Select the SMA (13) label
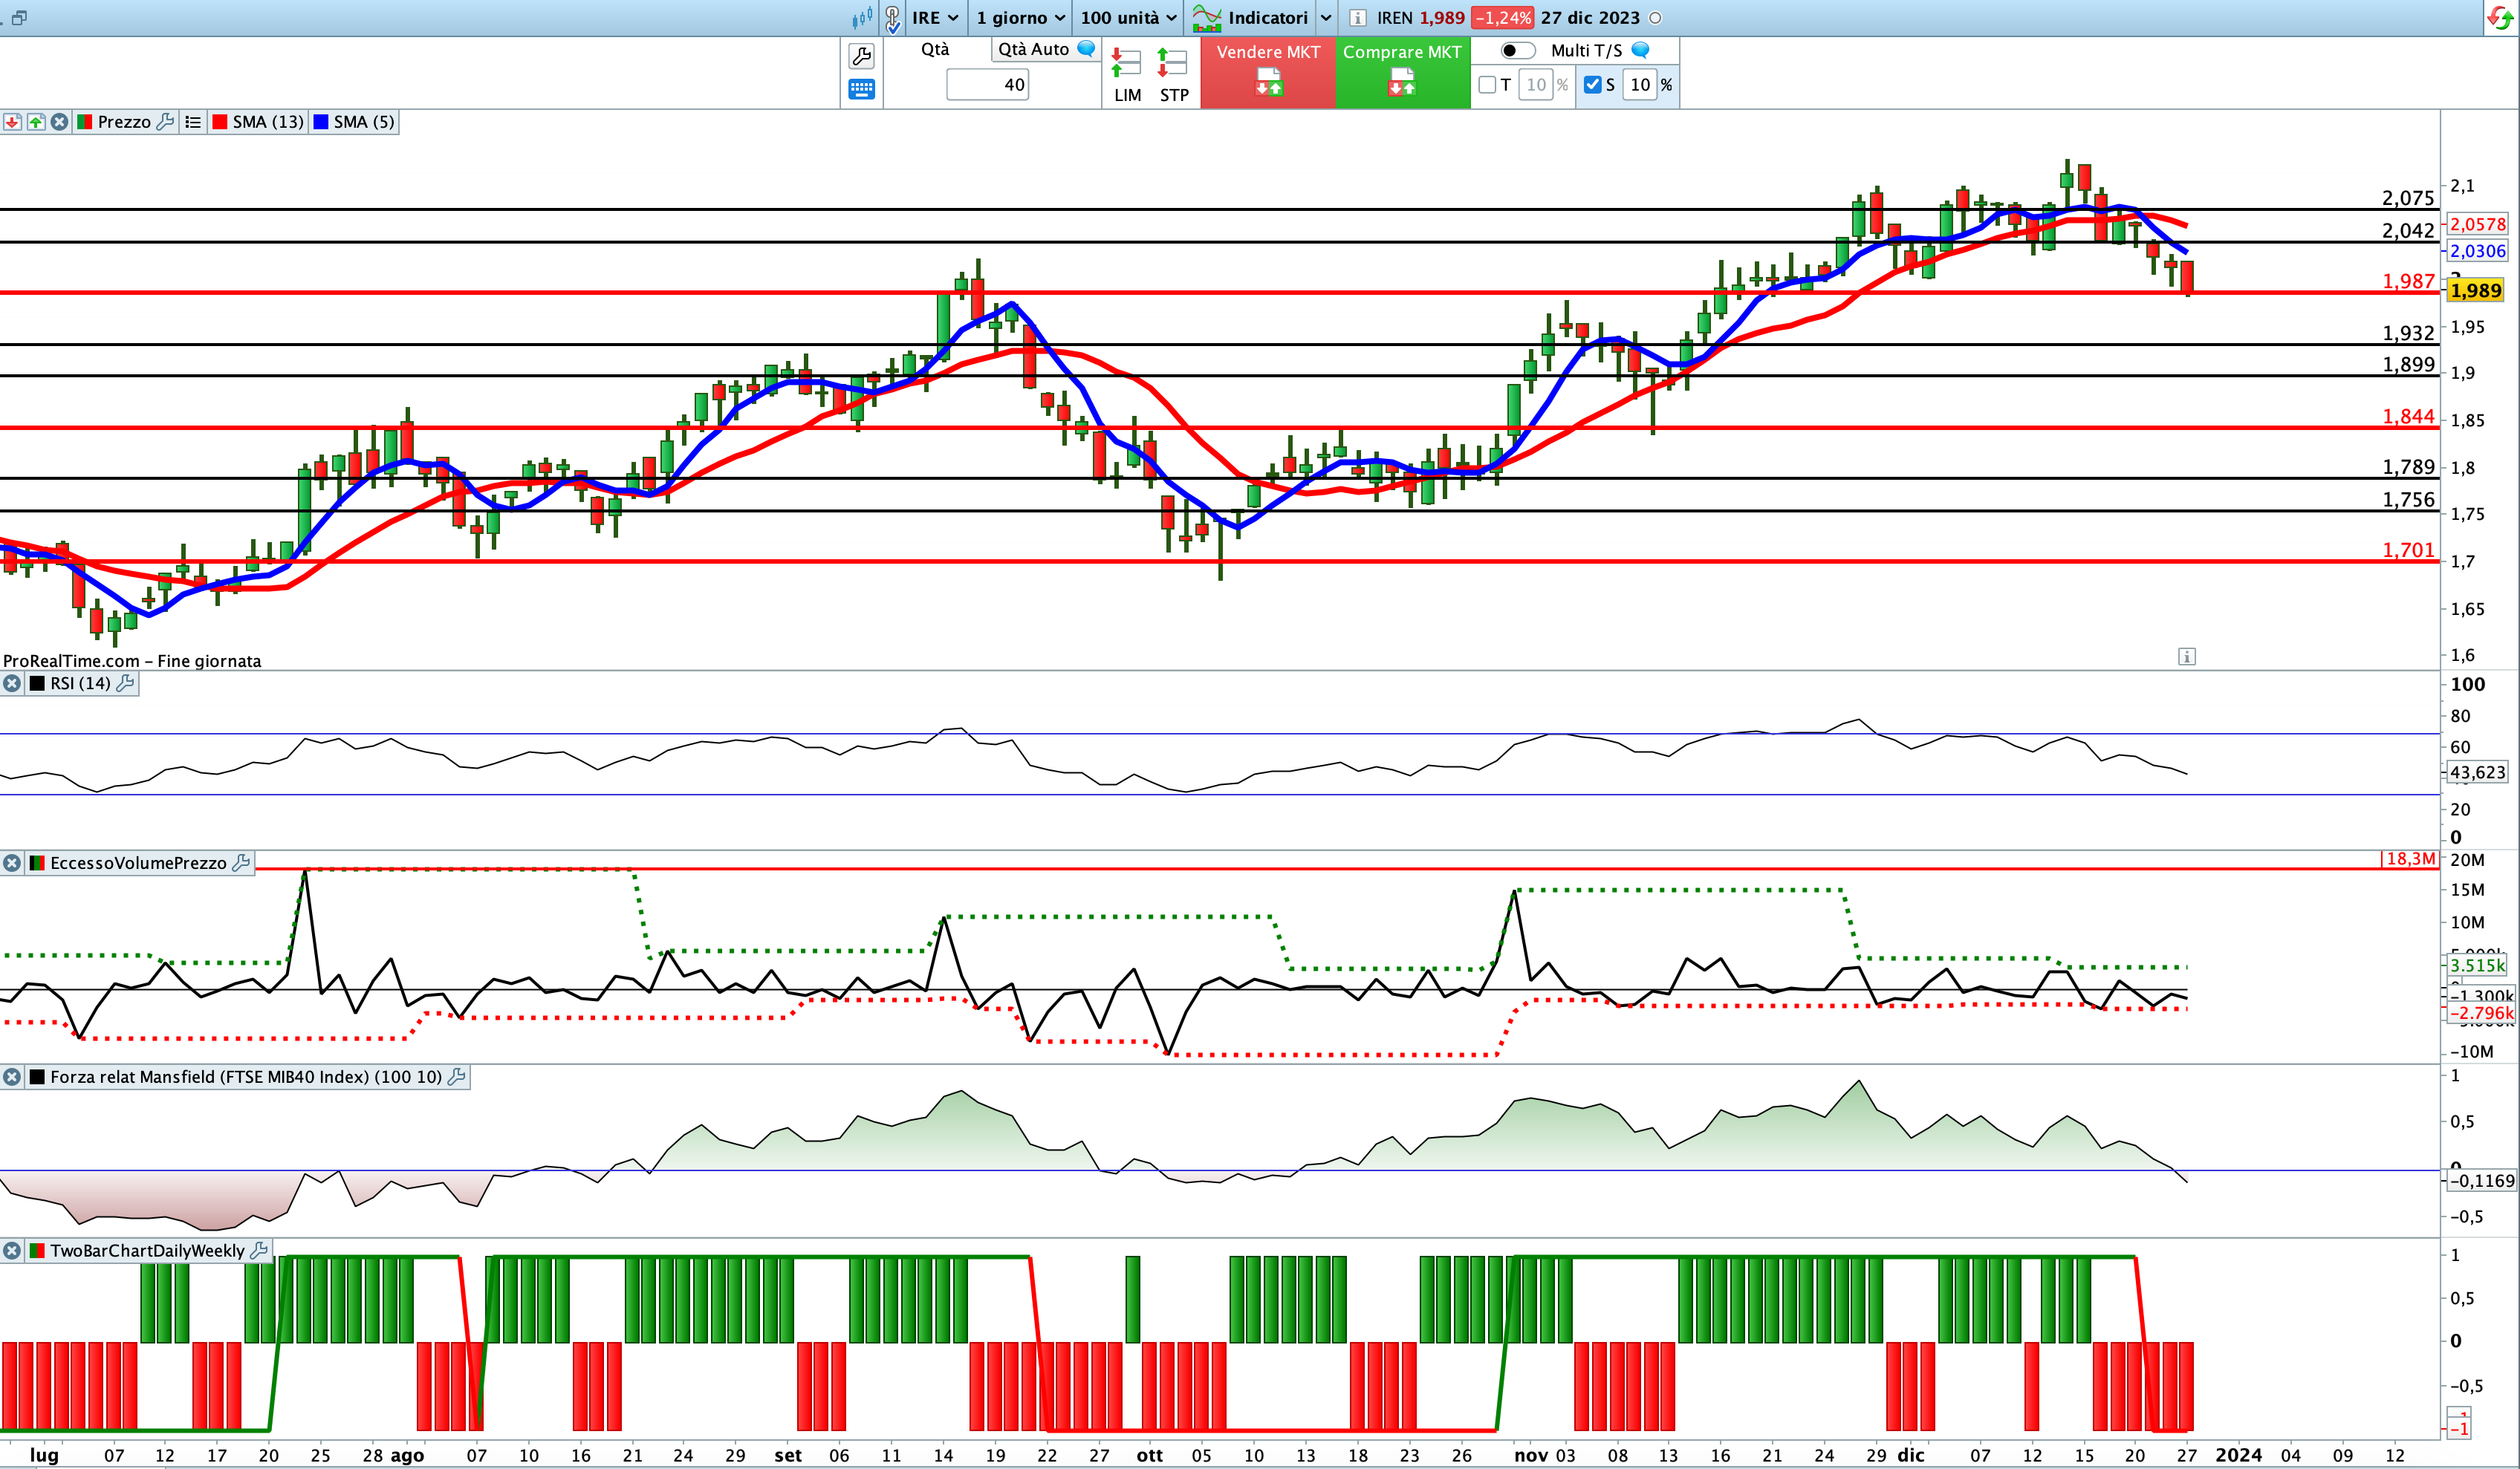2520x1469 pixels. pyautogui.click(x=268, y=122)
